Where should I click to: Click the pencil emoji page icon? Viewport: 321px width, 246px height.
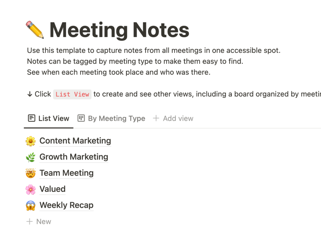coord(35,30)
